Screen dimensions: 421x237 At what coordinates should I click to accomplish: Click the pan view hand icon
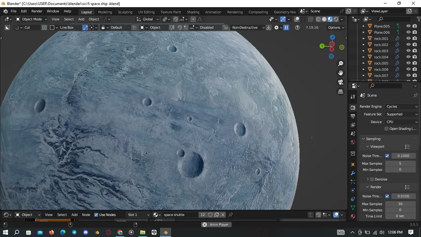click(340, 72)
